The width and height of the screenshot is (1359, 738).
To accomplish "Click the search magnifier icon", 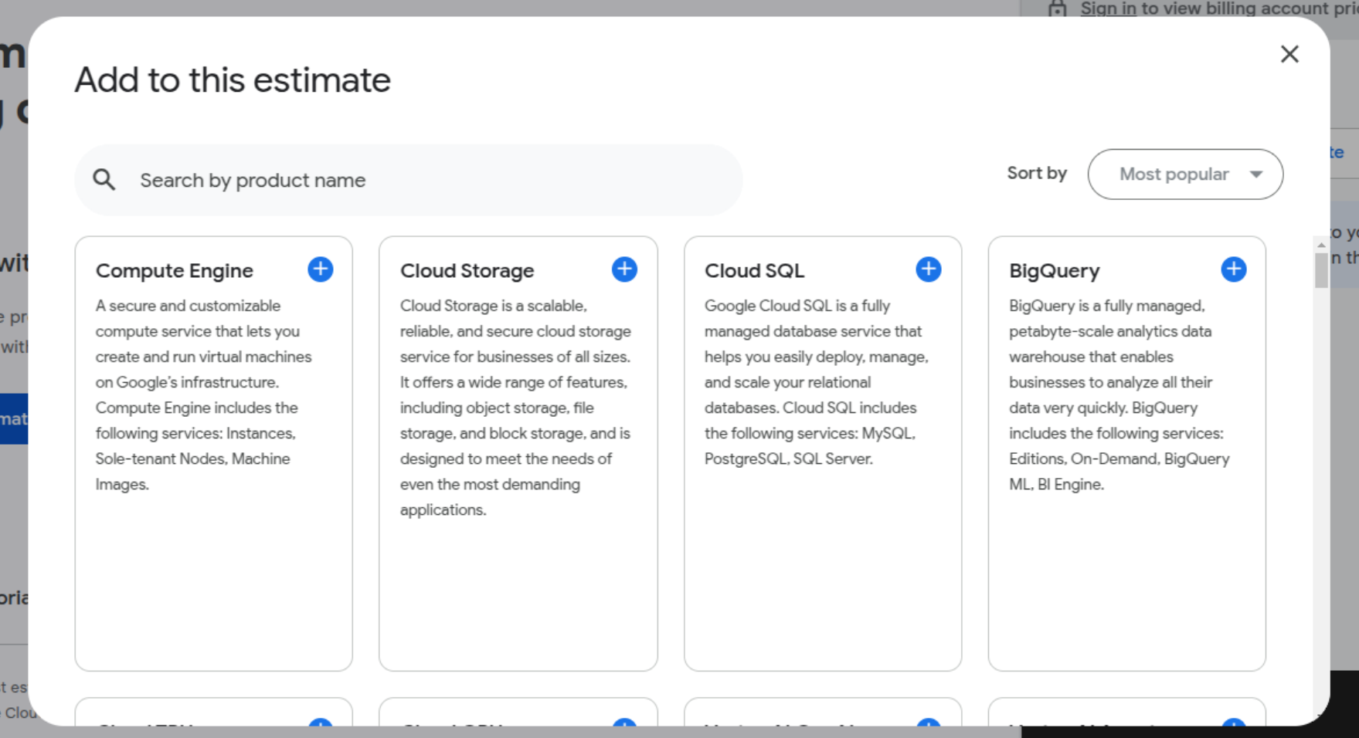I will [104, 179].
